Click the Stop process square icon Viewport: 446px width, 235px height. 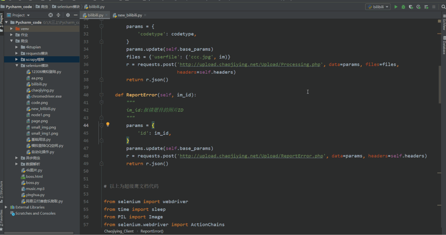click(434, 7)
